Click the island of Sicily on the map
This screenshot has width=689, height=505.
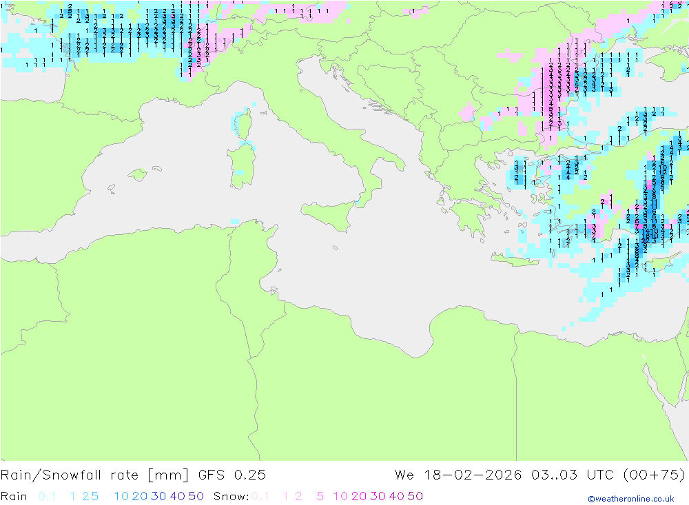click(329, 216)
